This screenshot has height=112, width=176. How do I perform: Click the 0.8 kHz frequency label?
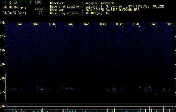2,78
